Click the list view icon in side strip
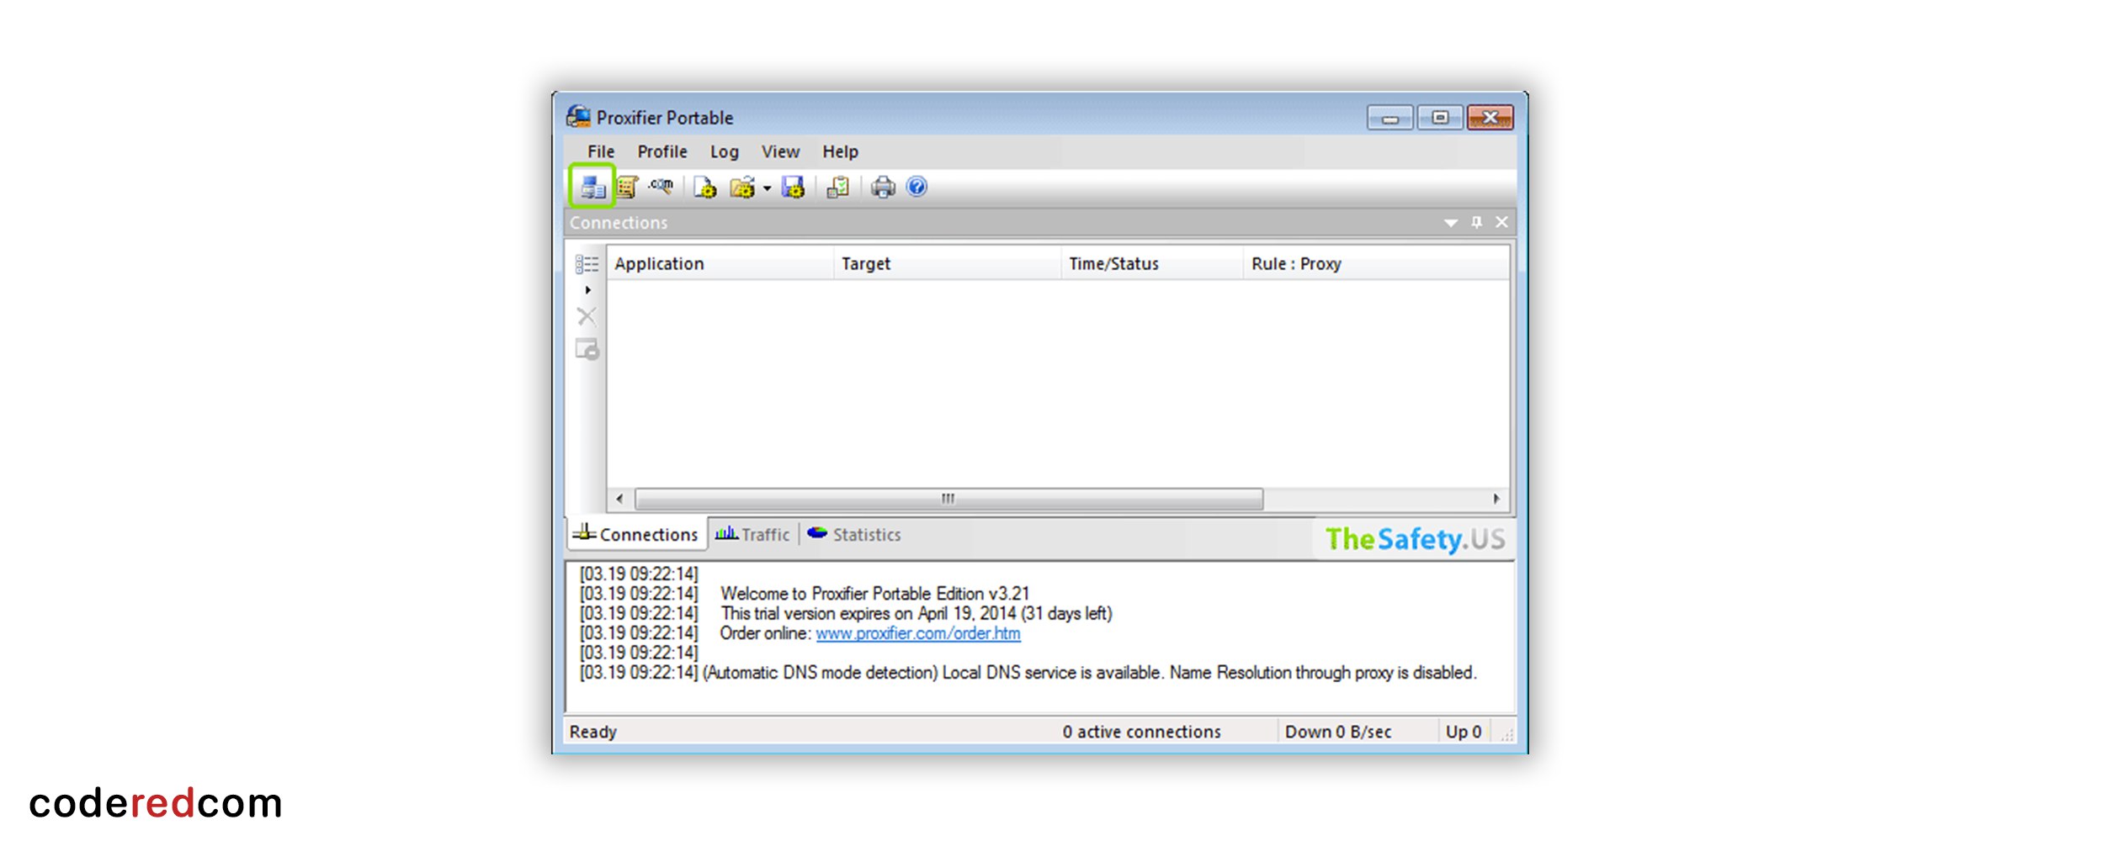Screen dimensions: 2104x841 click(x=587, y=264)
